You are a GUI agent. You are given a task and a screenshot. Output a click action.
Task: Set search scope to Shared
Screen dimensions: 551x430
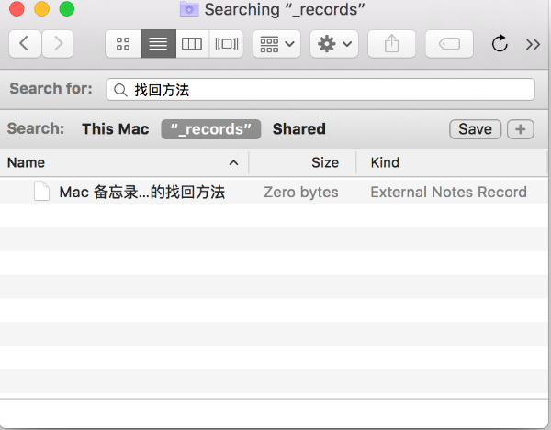[x=298, y=129]
